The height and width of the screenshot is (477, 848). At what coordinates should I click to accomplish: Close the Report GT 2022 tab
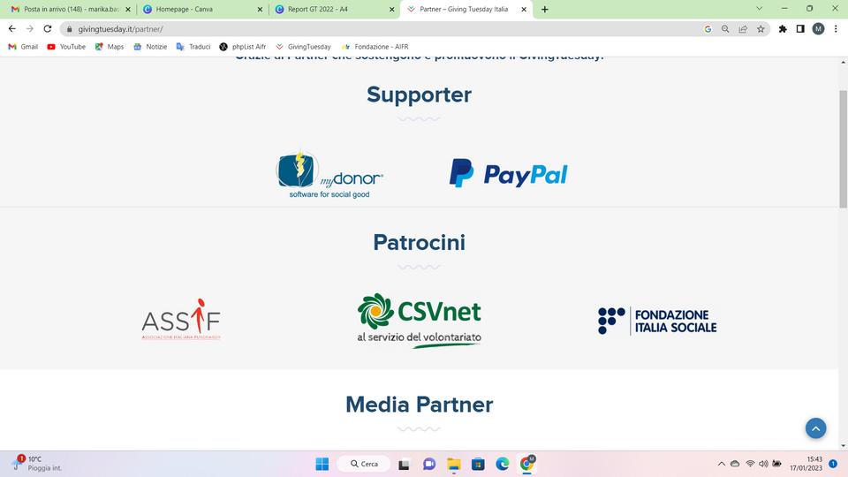point(392,9)
